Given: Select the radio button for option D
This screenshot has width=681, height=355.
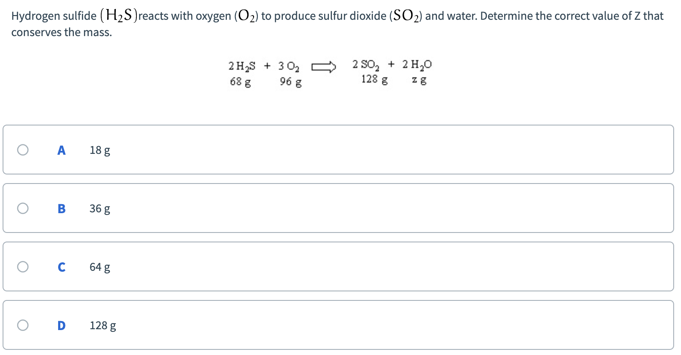Looking at the screenshot, I should pyautogui.click(x=22, y=325).
